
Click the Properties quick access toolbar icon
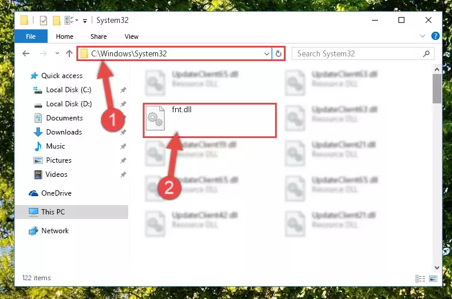pyautogui.click(x=43, y=21)
